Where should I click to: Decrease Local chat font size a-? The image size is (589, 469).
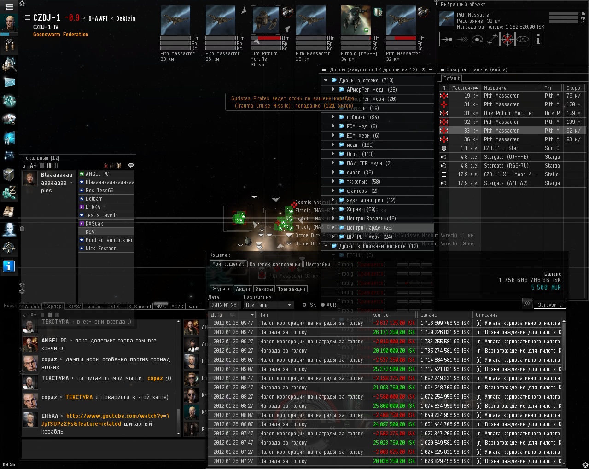(x=26, y=166)
